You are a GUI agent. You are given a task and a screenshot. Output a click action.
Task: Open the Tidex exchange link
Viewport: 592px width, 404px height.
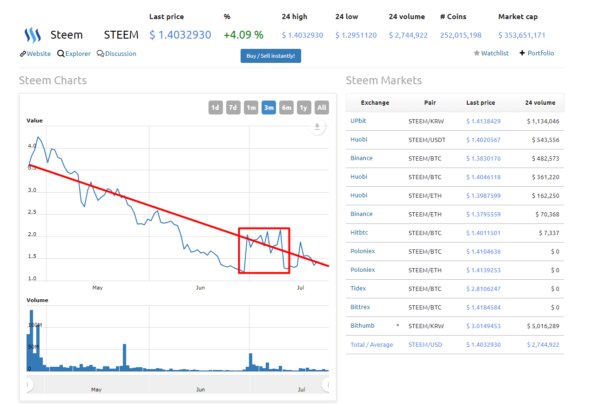(358, 289)
